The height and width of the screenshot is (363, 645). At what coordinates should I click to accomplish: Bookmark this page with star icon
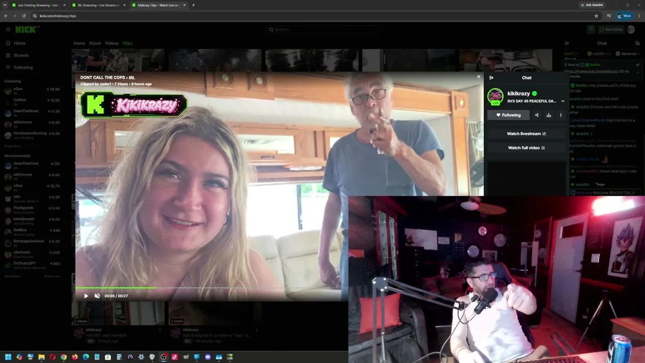(x=596, y=16)
